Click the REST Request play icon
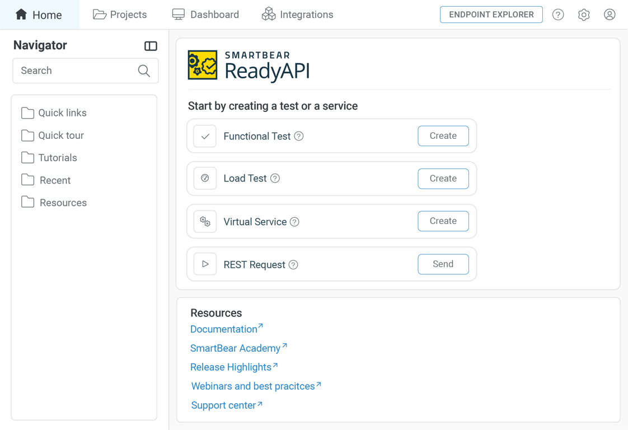 [205, 264]
